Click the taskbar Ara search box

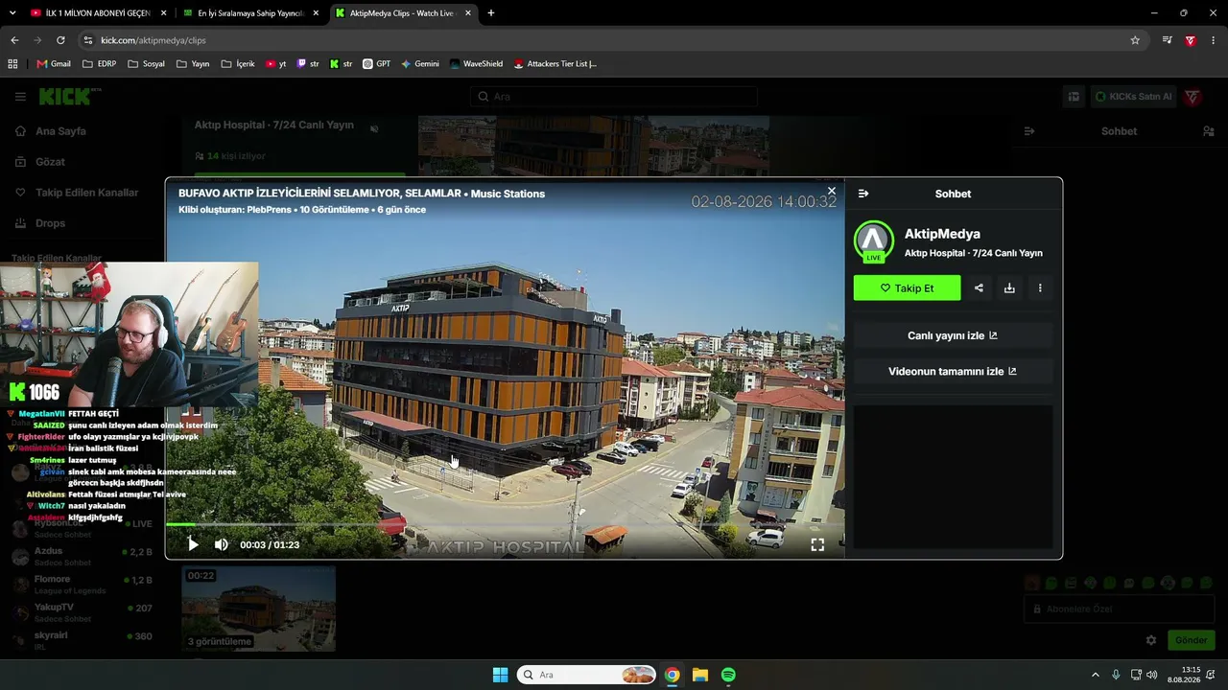tap(586, 675)
